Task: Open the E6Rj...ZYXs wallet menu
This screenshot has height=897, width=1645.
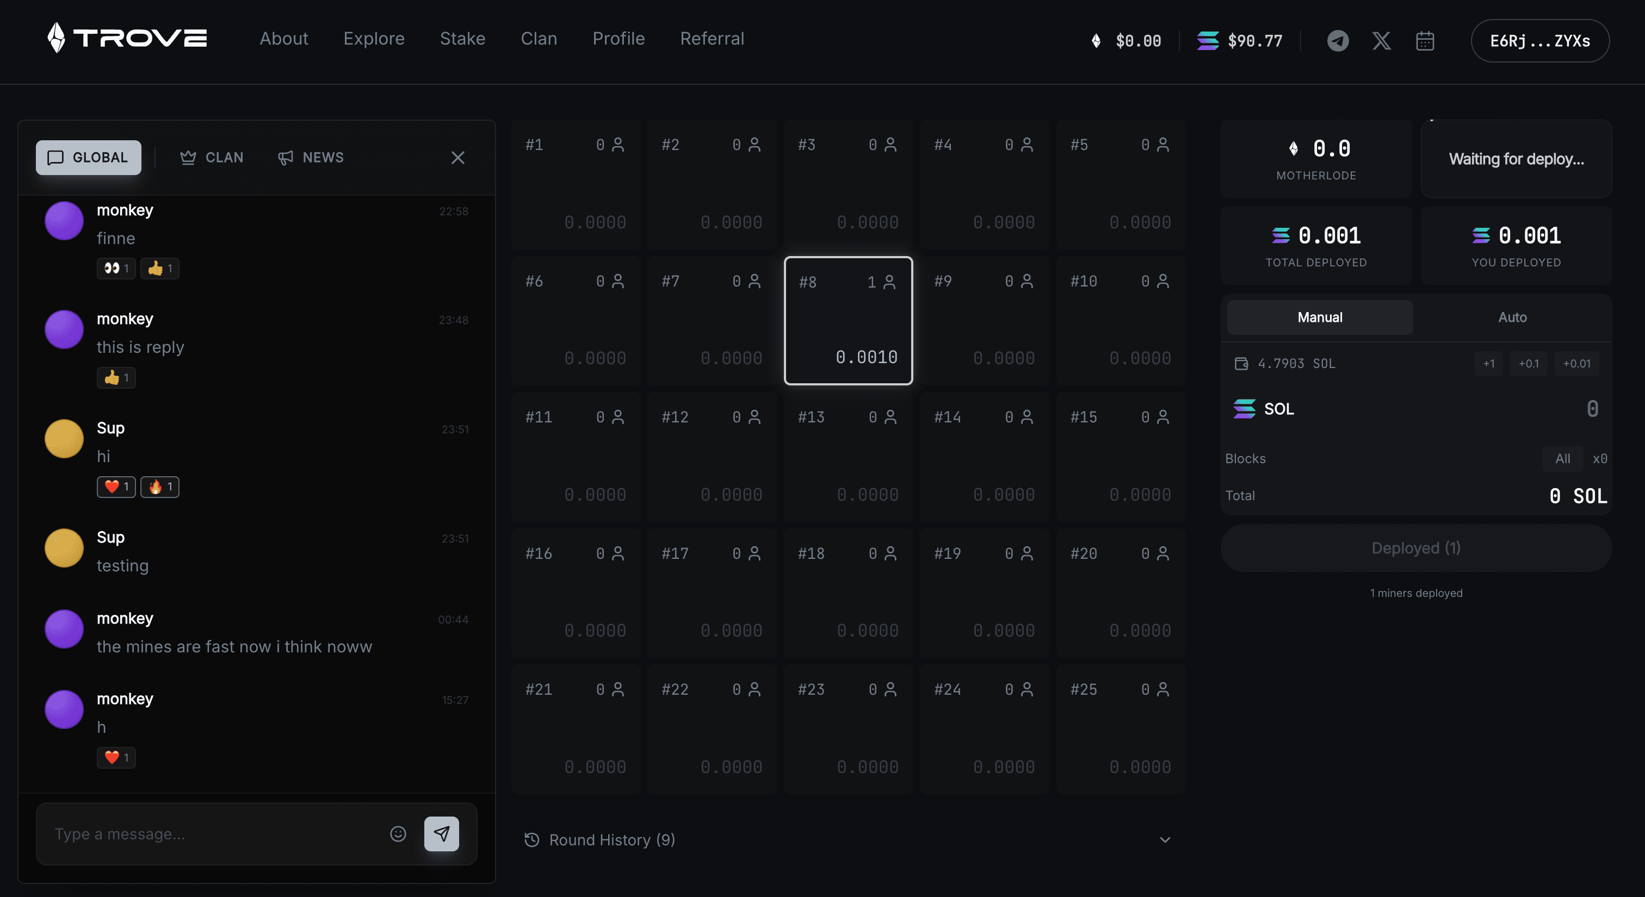Action: tap(1539, 41)
